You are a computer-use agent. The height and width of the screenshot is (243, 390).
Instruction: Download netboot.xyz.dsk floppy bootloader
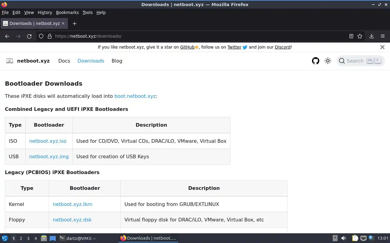pos(72,220)
